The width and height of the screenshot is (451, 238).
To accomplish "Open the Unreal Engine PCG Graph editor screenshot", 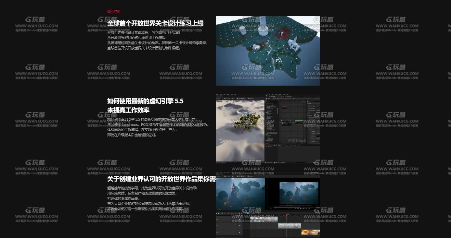I will click(268, 128).
